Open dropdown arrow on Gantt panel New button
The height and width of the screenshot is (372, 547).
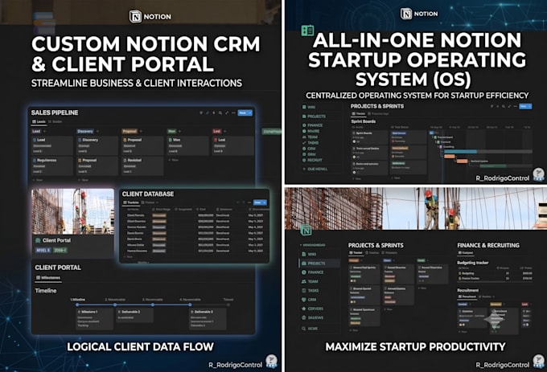point(530,106)
